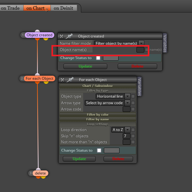The width and height of the screenshot is (192, 192).
Task: Toggle checkbox next to Object name(s)
Action: [x=147, y=50]
